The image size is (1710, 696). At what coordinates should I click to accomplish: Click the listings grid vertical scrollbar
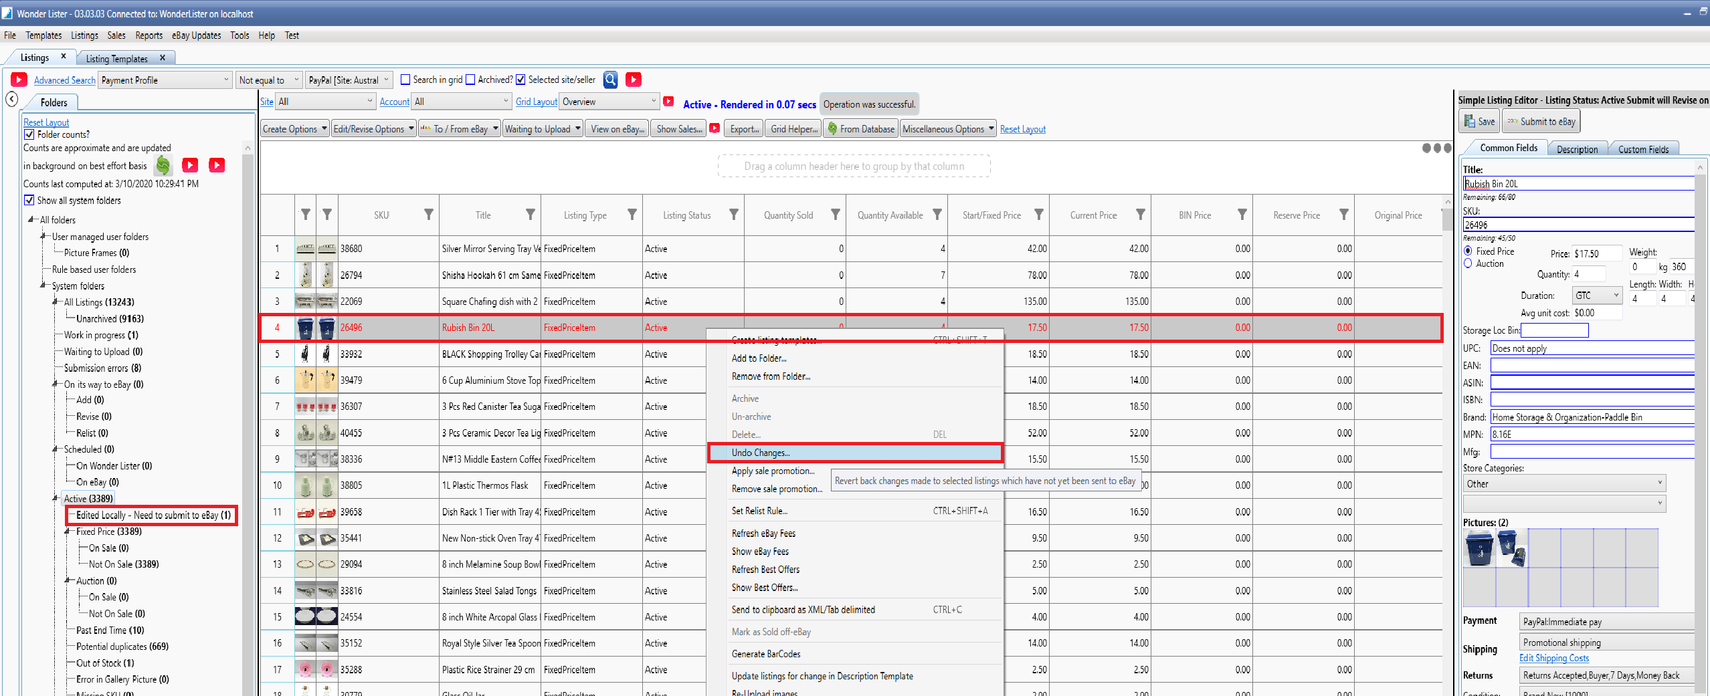1448,445
